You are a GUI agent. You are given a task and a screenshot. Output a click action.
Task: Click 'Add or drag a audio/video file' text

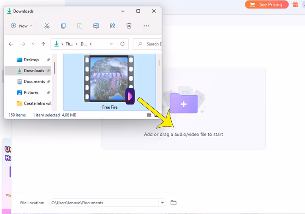tap(183, 134)
